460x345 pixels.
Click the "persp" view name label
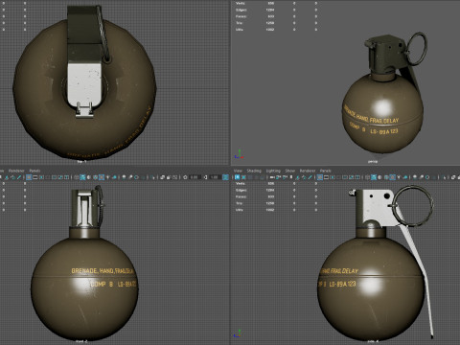373,162
